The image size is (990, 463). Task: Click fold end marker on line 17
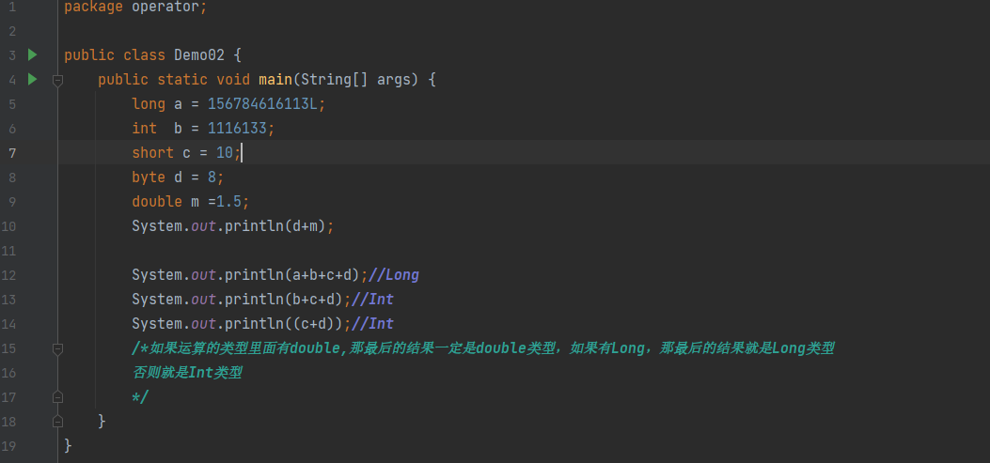(x=57, y=397)
